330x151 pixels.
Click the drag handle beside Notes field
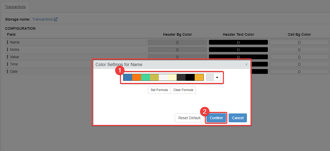7,50
